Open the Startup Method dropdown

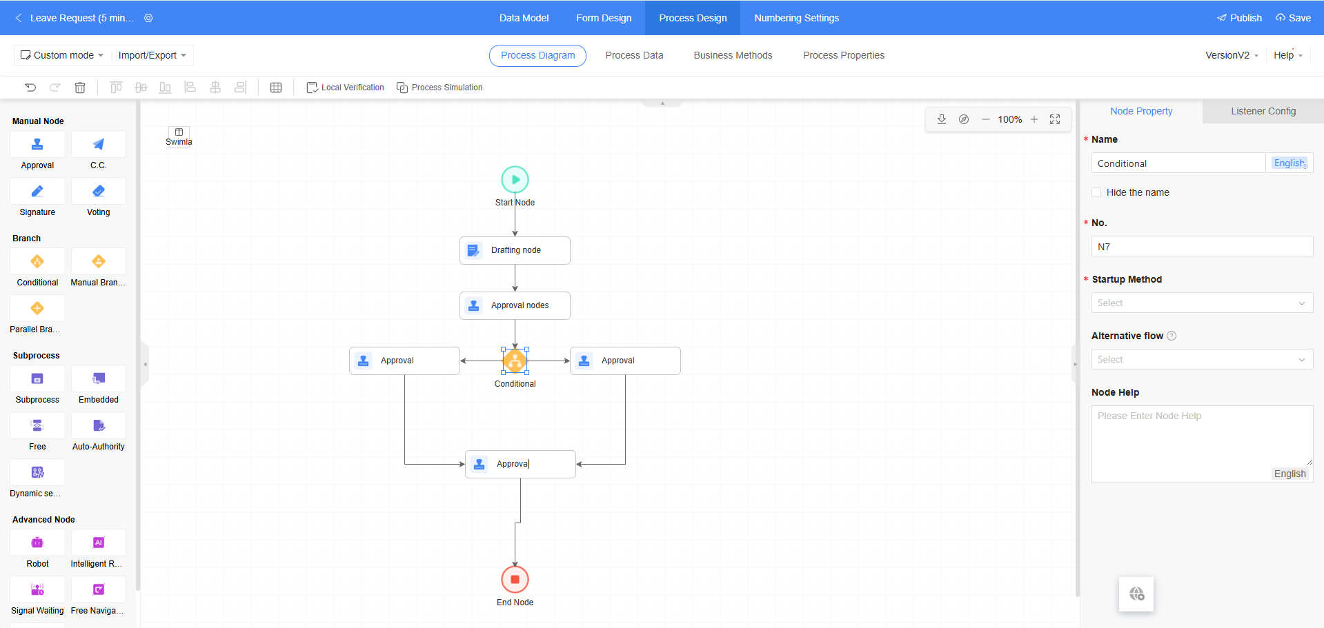[x=1201, y=303]
